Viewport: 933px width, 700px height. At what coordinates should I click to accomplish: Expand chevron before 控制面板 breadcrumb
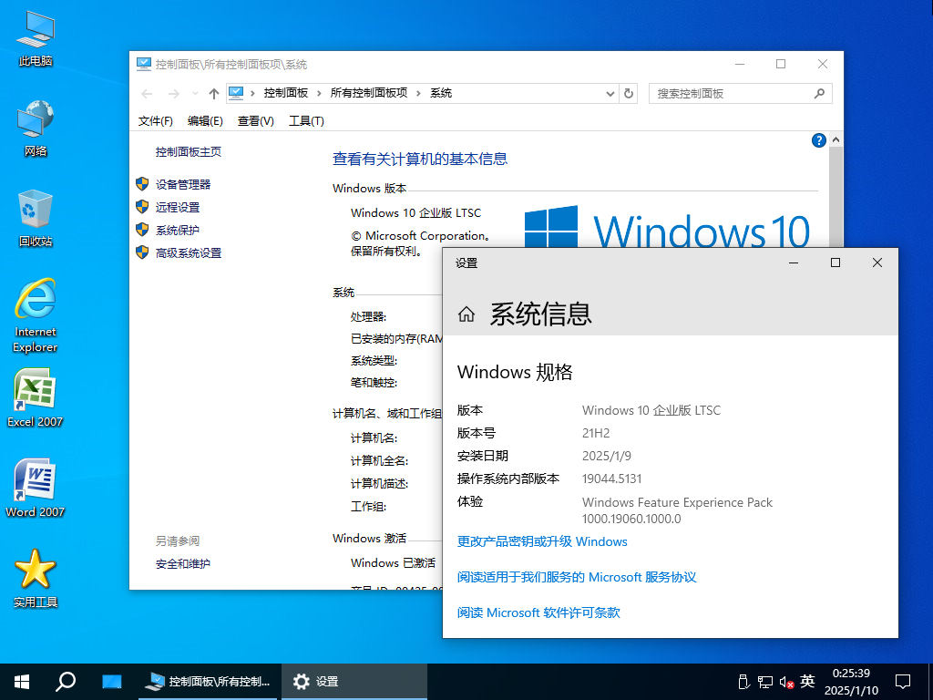pos(253,94)
